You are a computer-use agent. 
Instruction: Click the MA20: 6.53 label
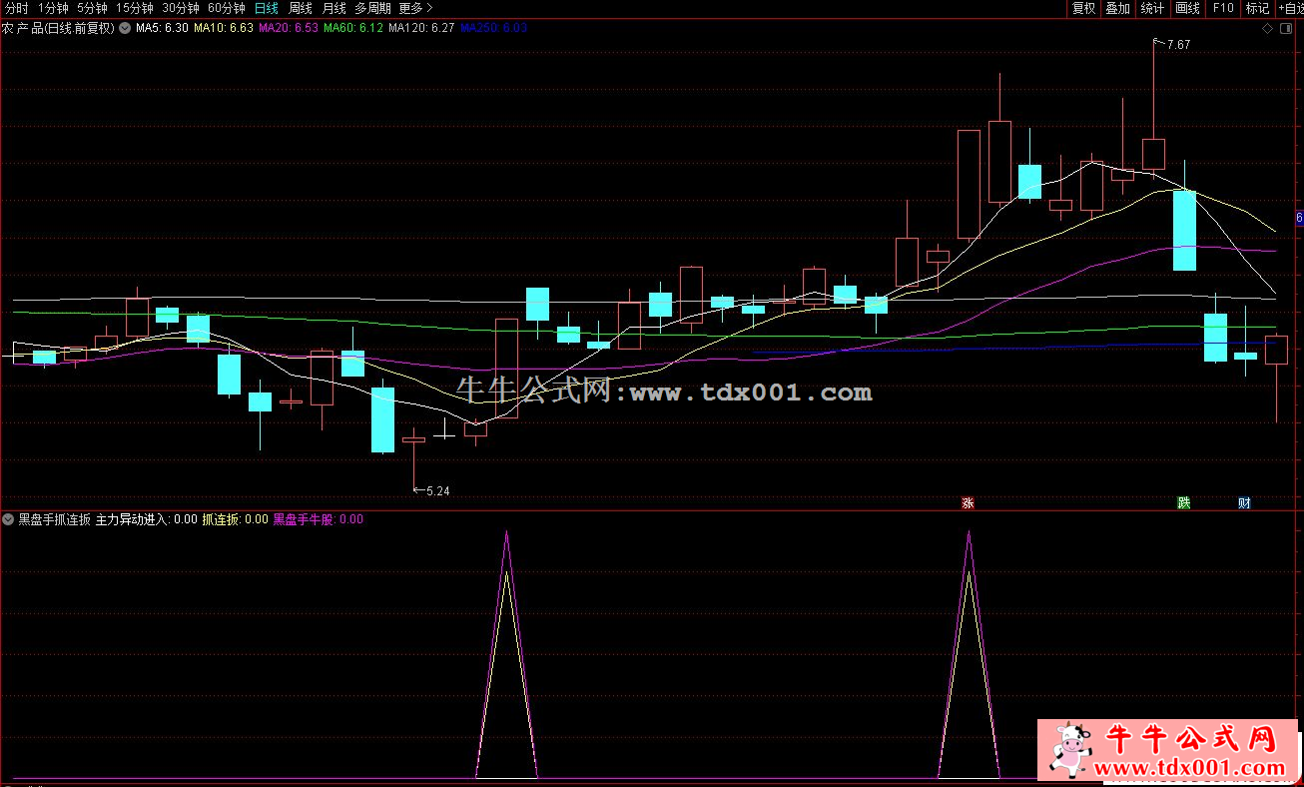tap(289, 28)
